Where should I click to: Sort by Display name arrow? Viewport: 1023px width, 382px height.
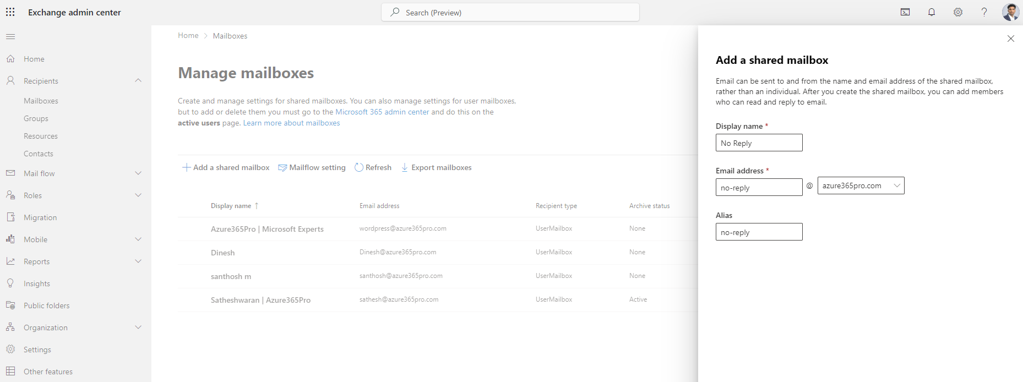(x=257, y=206)
